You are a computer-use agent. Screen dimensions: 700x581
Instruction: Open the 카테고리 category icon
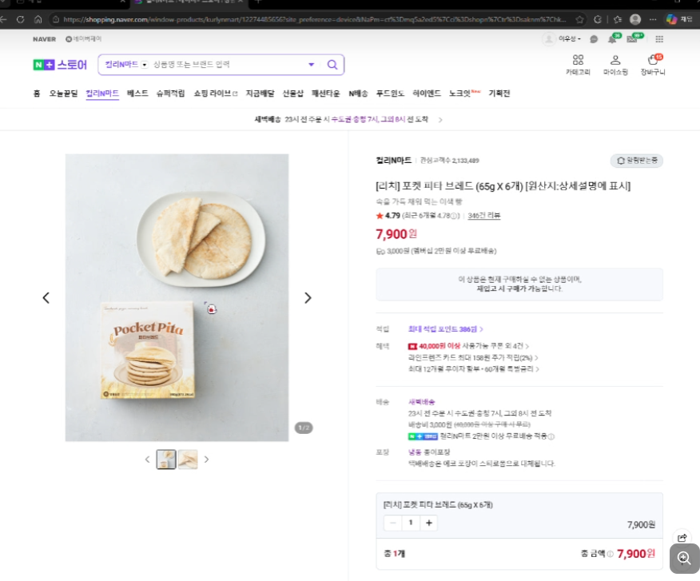[578, 65]
